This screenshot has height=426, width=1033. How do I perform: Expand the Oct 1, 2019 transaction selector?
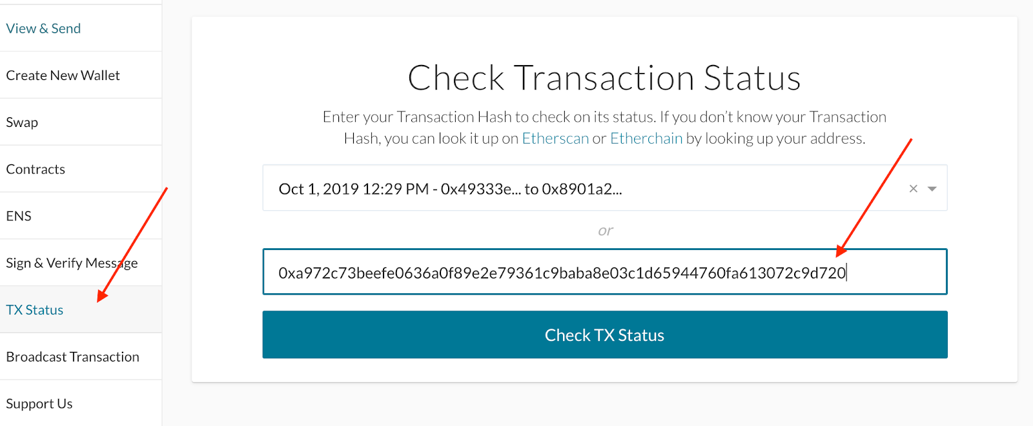click(932, 188)
